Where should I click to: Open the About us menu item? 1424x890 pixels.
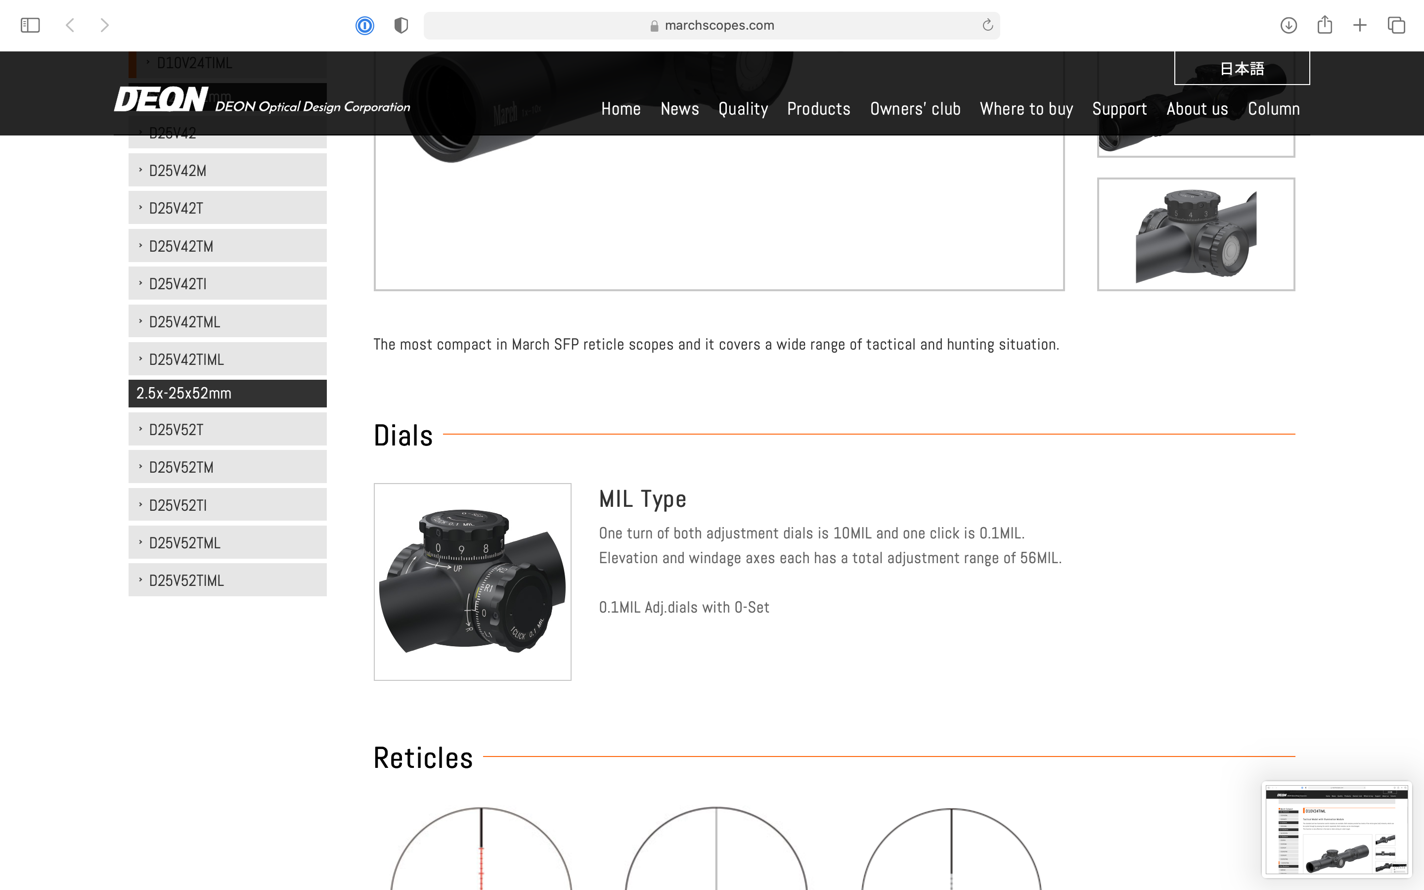1197,109
